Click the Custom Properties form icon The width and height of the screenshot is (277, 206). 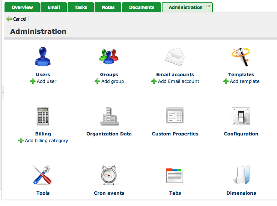[175, 116]
